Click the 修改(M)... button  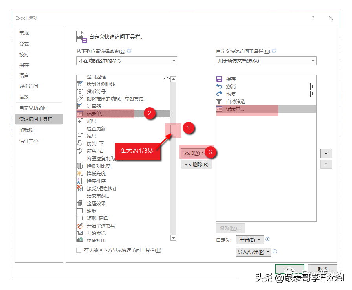pos(230,228)
